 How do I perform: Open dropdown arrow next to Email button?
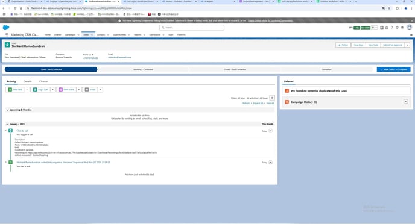(100, 90)
